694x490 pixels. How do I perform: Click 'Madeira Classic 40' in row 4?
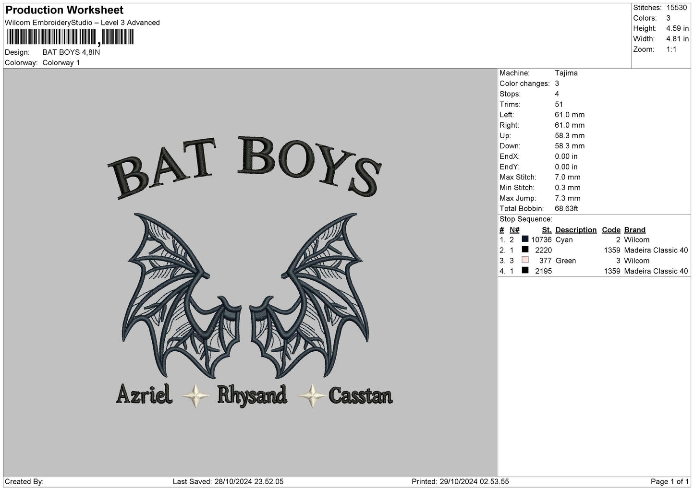pos(656,271)
